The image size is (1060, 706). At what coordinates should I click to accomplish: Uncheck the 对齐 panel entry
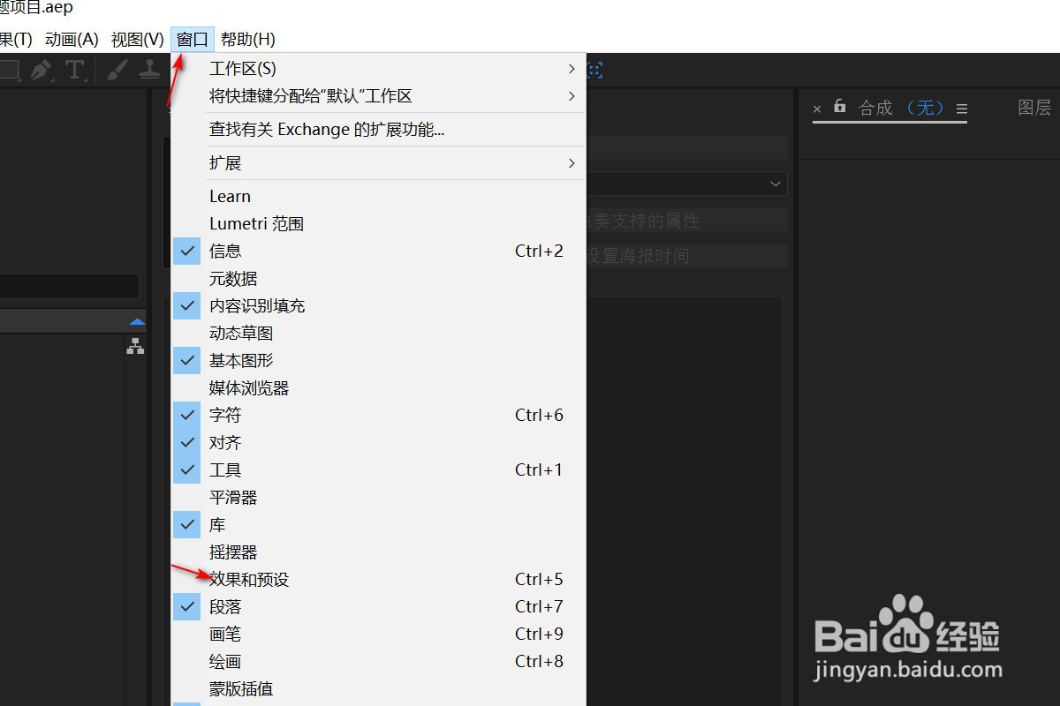coord(378,442)
